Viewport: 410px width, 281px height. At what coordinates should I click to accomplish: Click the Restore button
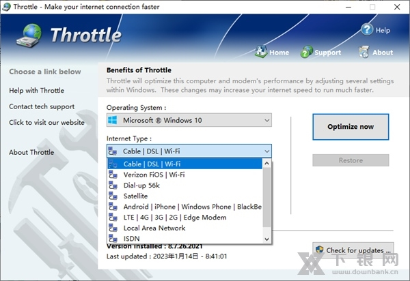pyautogui.click(x=351, y=160)
